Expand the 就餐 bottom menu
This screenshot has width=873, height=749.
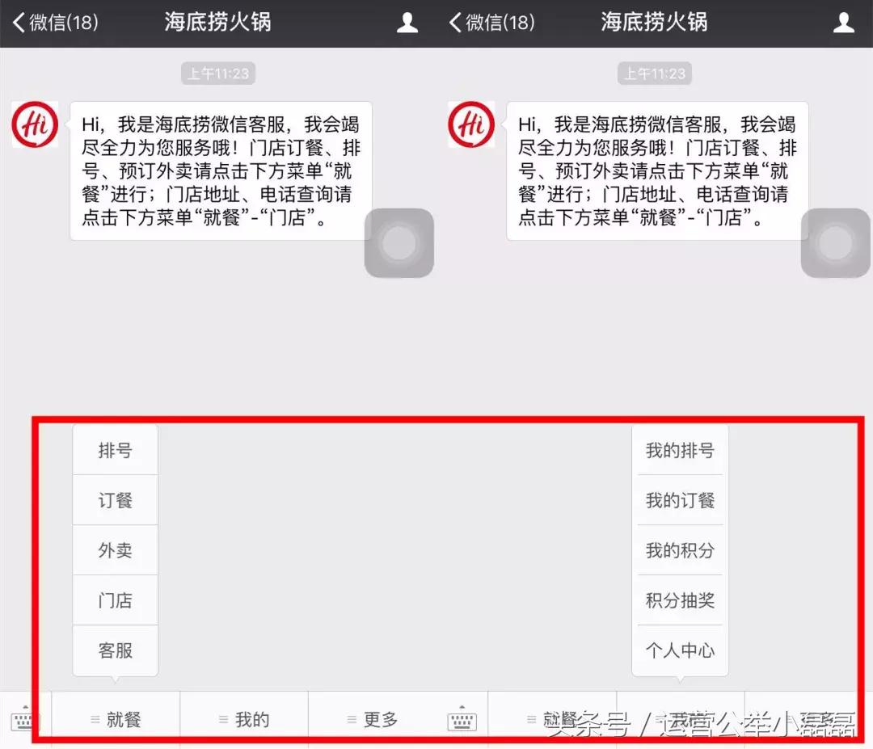pos(117,717)
